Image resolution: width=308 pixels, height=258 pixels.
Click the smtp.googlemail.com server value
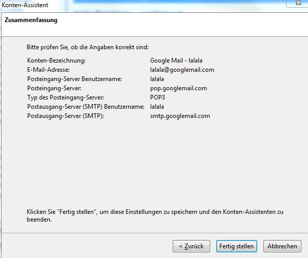click(180, 116)
